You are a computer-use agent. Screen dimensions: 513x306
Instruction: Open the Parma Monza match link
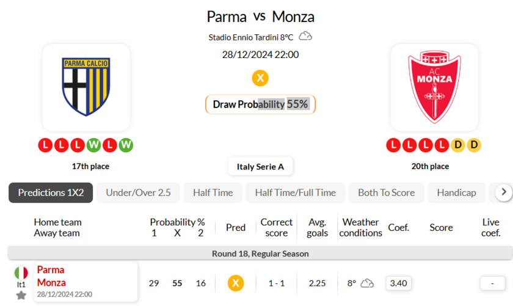(x=51, y=276)
